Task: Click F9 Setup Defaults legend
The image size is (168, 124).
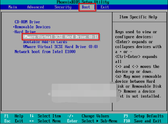Action: tap(143, 116)
